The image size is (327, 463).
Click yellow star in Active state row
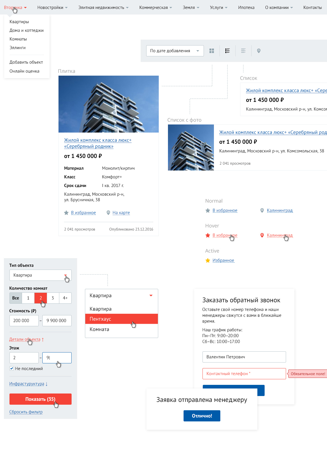208,260
